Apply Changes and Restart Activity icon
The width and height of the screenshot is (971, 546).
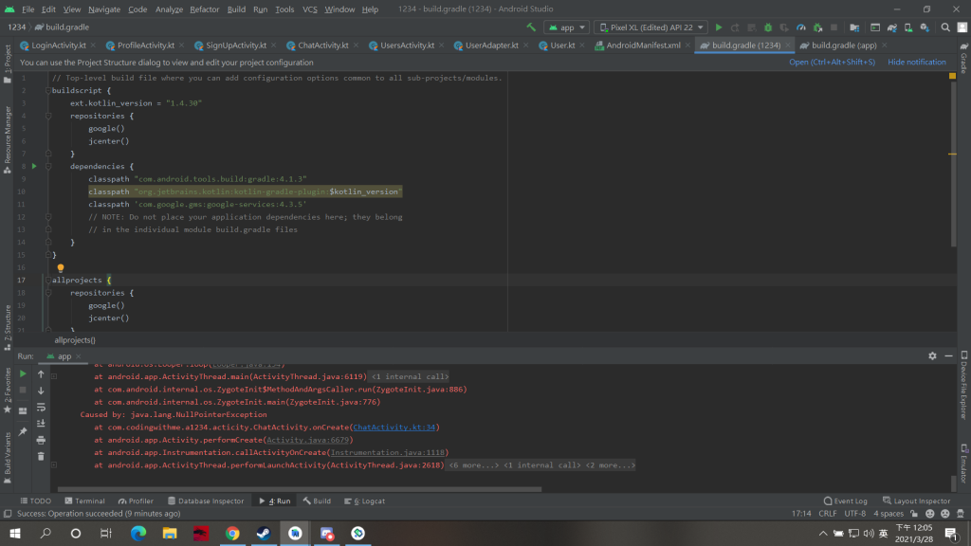click(x=735, y=27)
